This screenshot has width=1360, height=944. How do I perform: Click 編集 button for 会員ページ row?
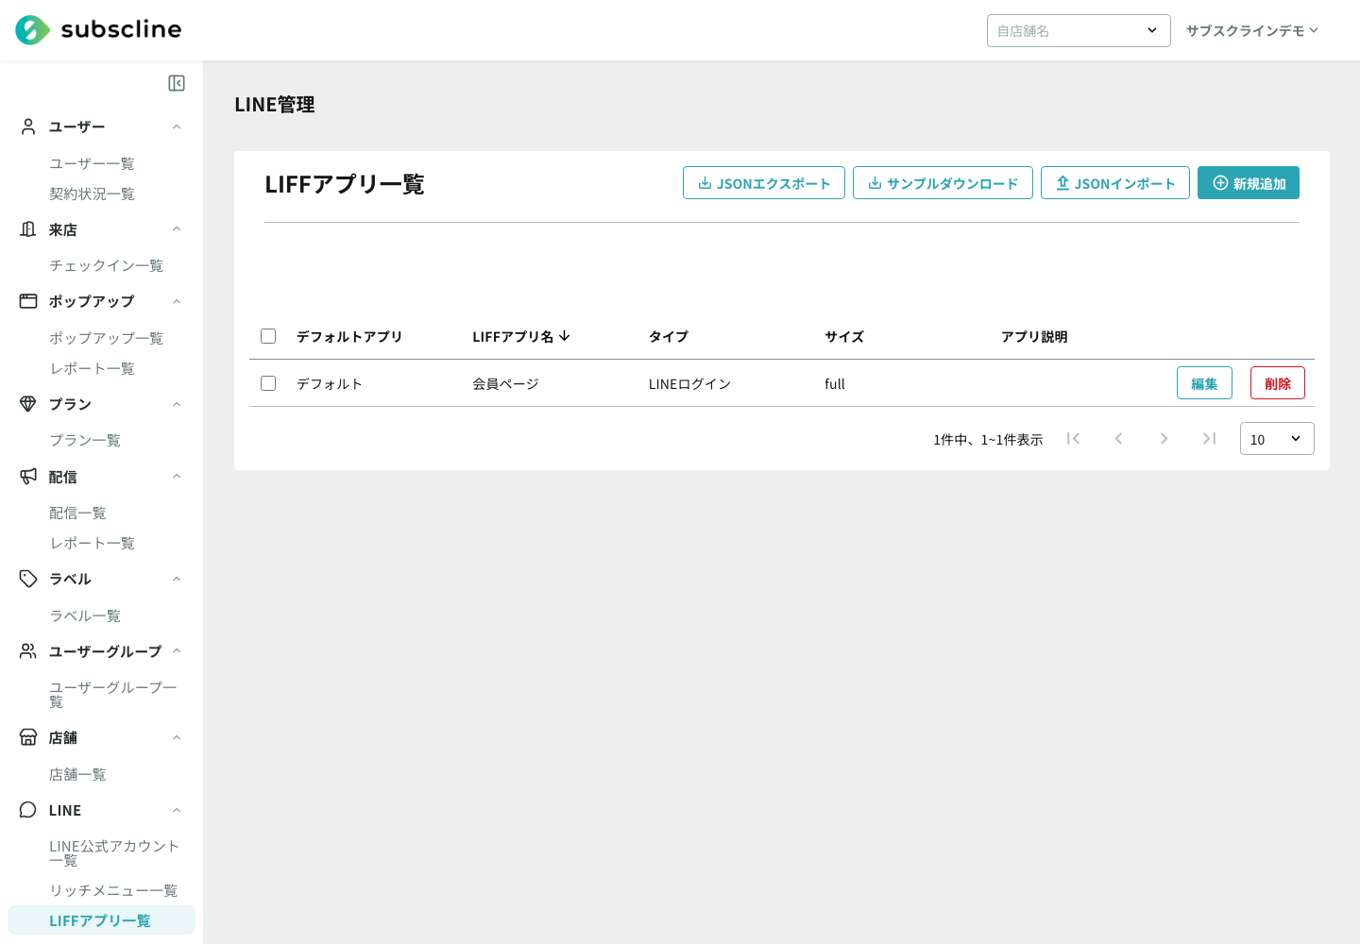[x=1204, y=383]
